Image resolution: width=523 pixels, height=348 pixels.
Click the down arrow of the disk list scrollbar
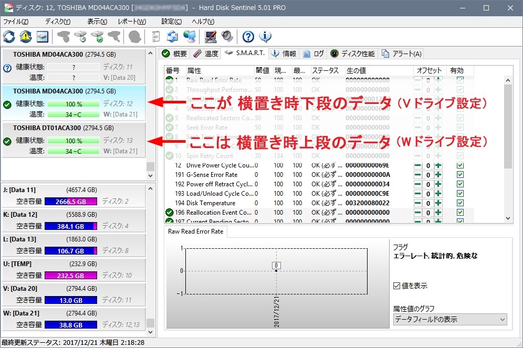pos(150,176)
